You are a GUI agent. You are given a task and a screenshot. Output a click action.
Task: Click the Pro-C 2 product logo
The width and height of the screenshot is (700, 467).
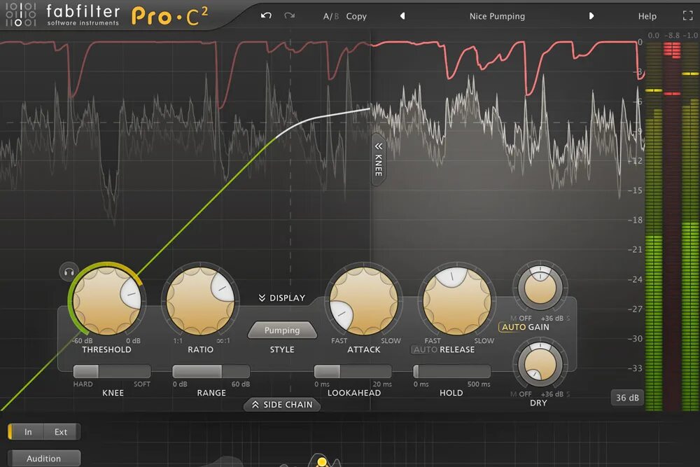coord(169,16)
